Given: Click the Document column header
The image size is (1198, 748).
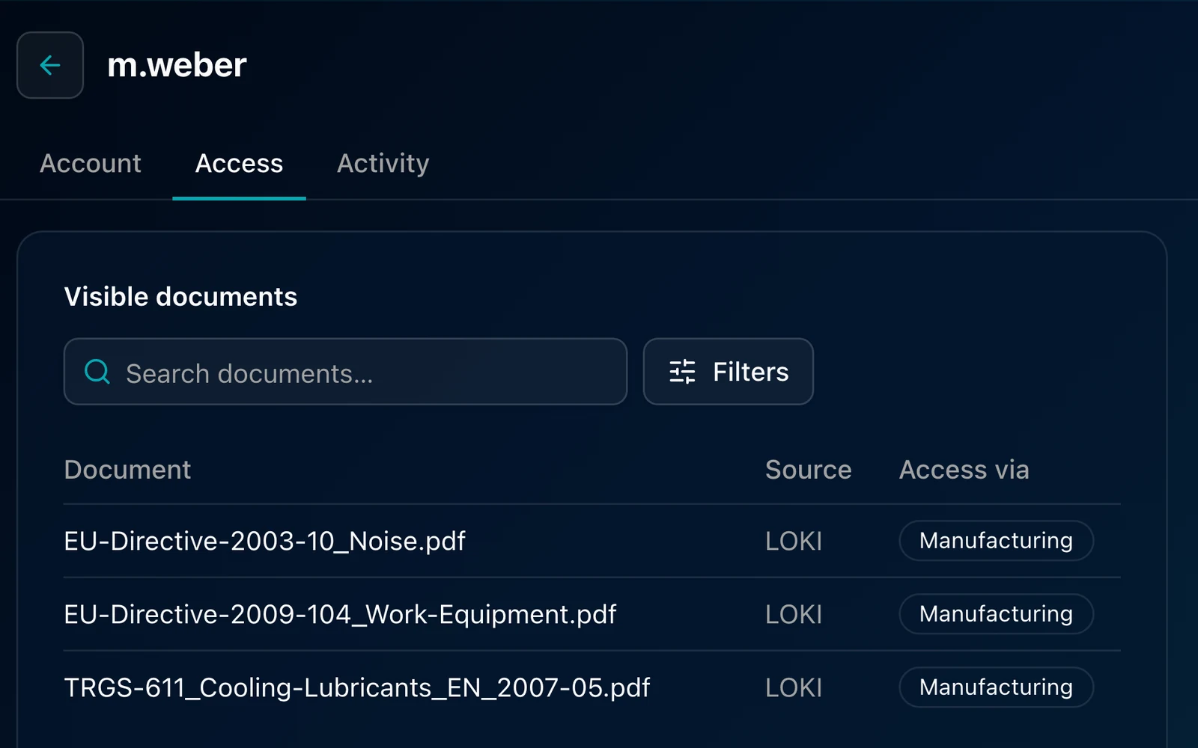Looking at the screenshot, I should (127, 470).
